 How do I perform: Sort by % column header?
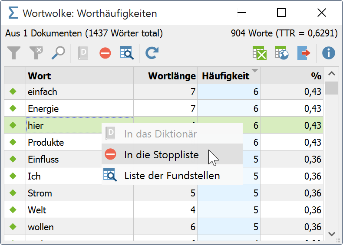(292, 76)
